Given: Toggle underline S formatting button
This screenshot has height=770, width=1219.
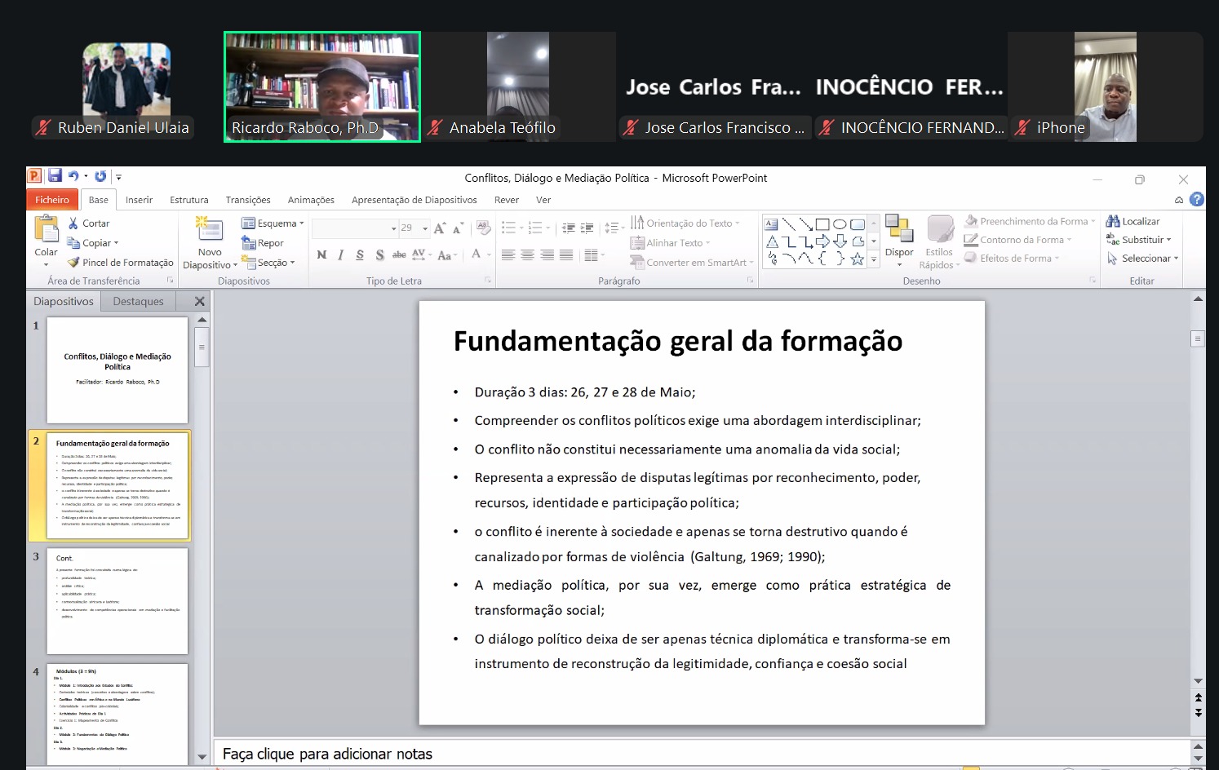Looking at the screenshot, I should click(x=360, y=255).
